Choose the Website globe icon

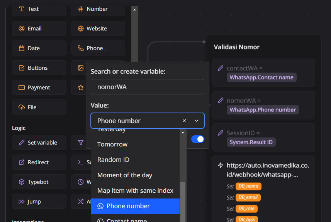pos(81,29)
